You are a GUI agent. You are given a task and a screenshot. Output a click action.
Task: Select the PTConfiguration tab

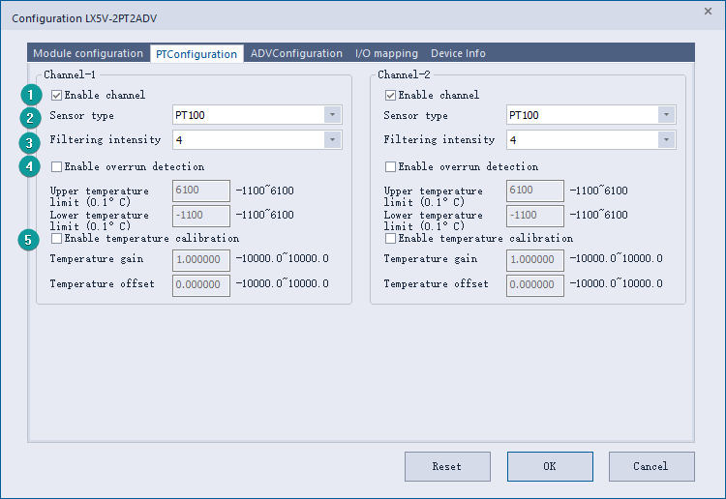click(x=197, y=53)
